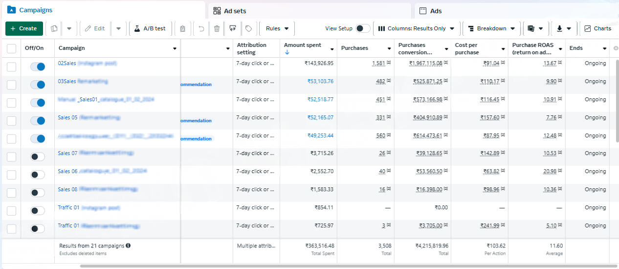The width and height of the screenshot is (619, 269).
Task: Switch to the Ads tab
Action: click(516, 11)
